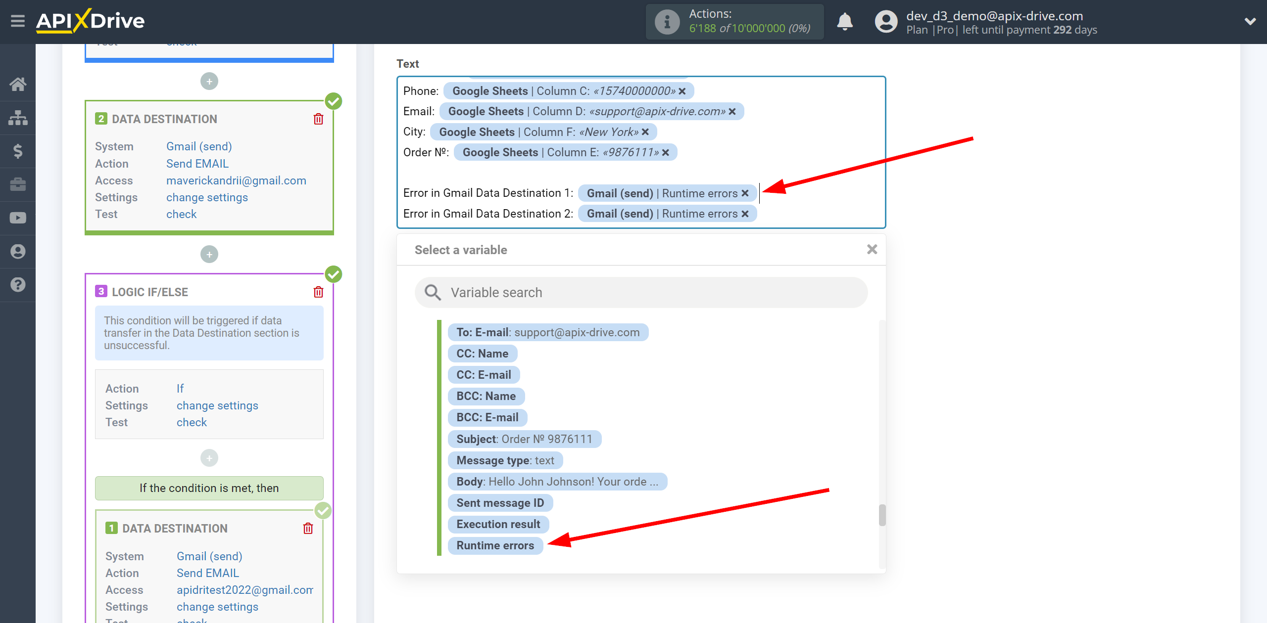The image size is (1267, 623).
Task: Select the Runtime errors variable
Action: [495, 545]
